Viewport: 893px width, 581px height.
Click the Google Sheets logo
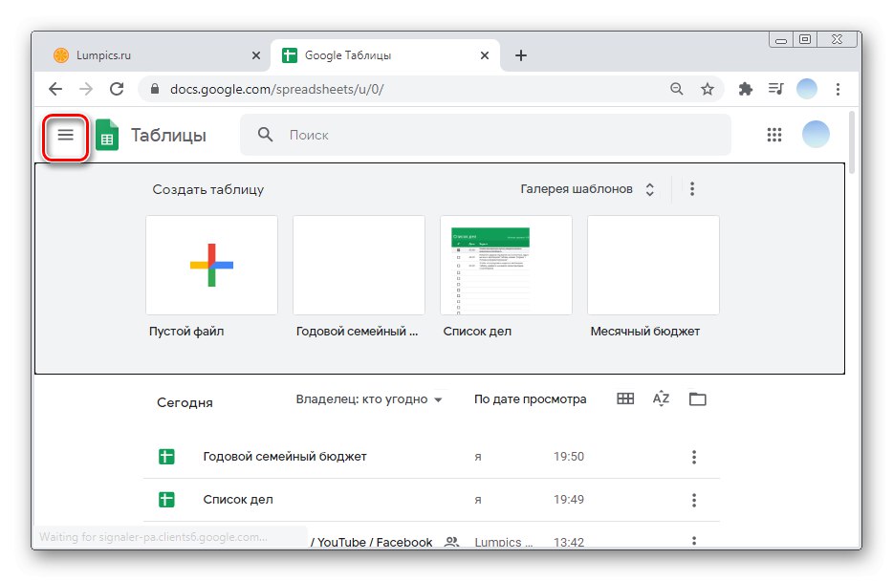pos(107,136)
